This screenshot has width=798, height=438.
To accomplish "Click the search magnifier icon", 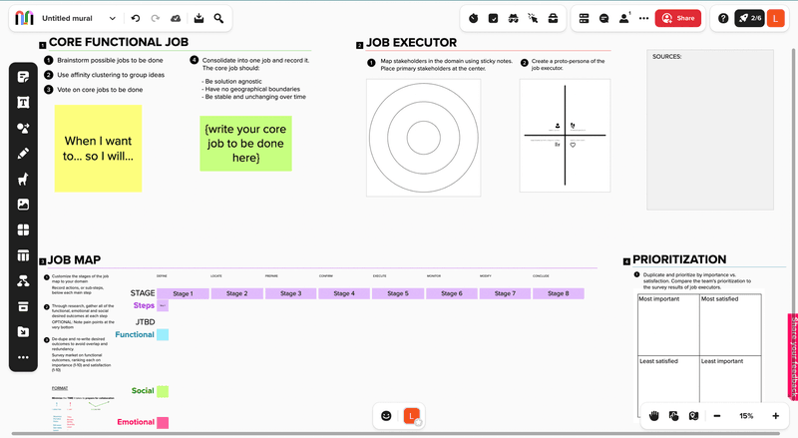I will coord(218,18).
